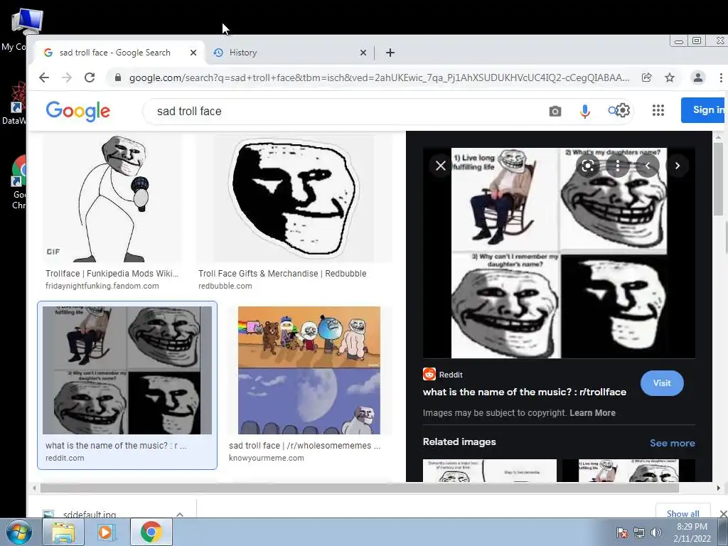The height and width of the screenshot is (546, 728).
Task: Search inside image with Lens icon
Action: (588, 166)
